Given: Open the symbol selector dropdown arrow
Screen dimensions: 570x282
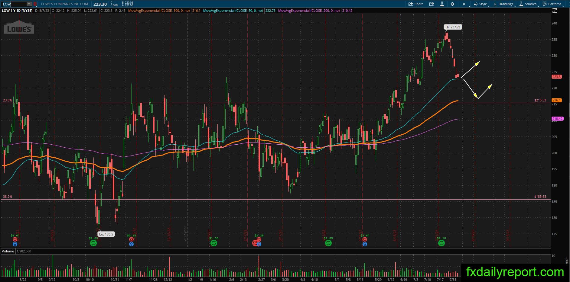Looking at the screenshot, I should coord(29,4).
